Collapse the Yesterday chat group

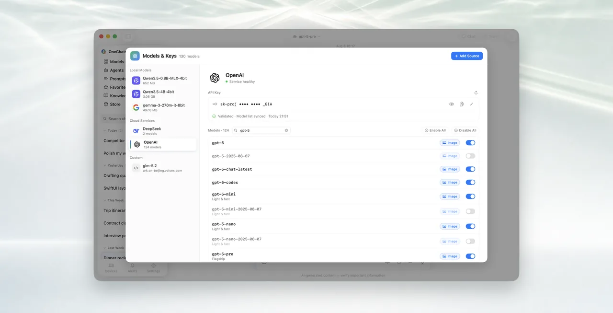pos(105,165)
